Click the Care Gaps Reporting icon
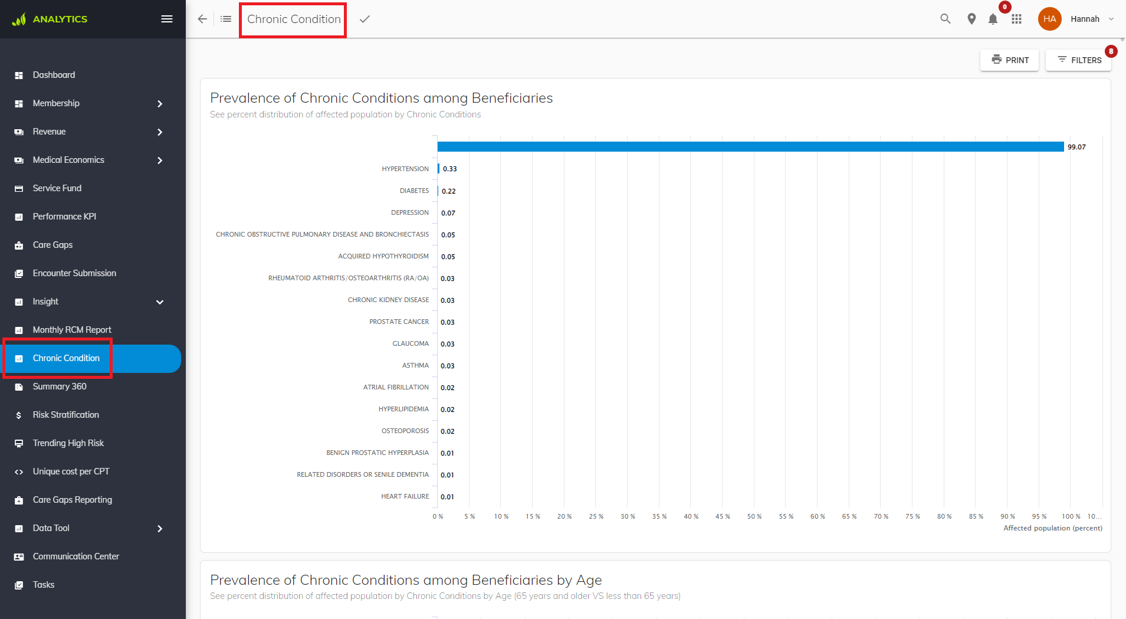Image resolution: width=1126 pixels, height=619 pixels. pos(19,500)
